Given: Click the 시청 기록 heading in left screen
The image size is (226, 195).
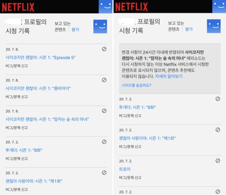Looking at the screenshot, I should (x=18, y=31).
